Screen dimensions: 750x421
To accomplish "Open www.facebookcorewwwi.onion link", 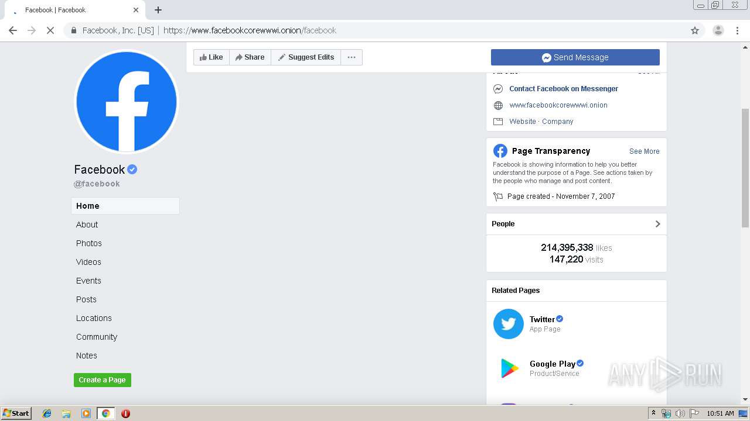I will 558,105.
